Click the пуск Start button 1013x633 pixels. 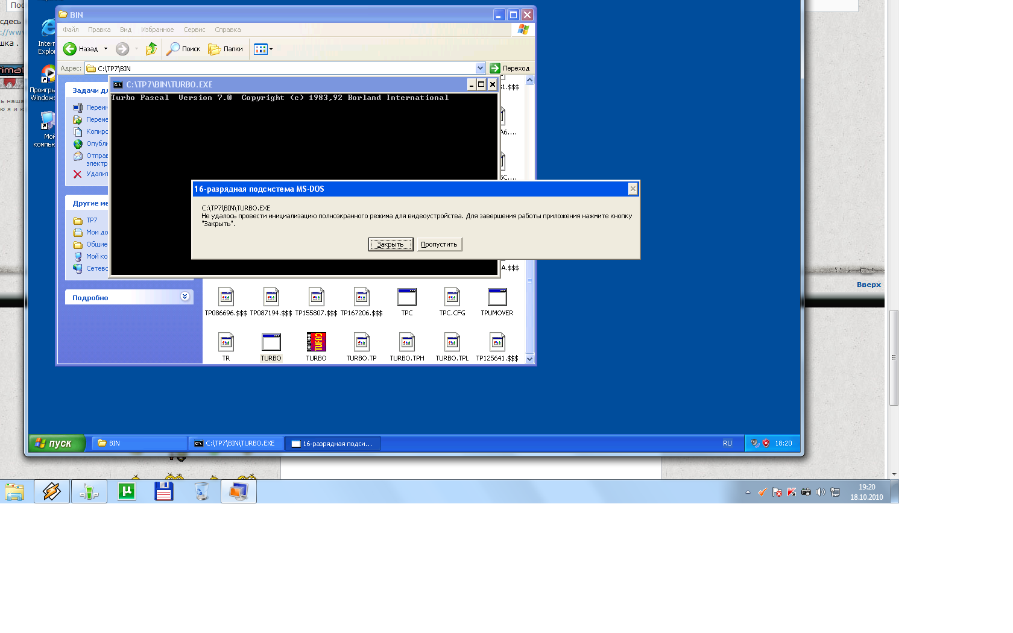56,443
